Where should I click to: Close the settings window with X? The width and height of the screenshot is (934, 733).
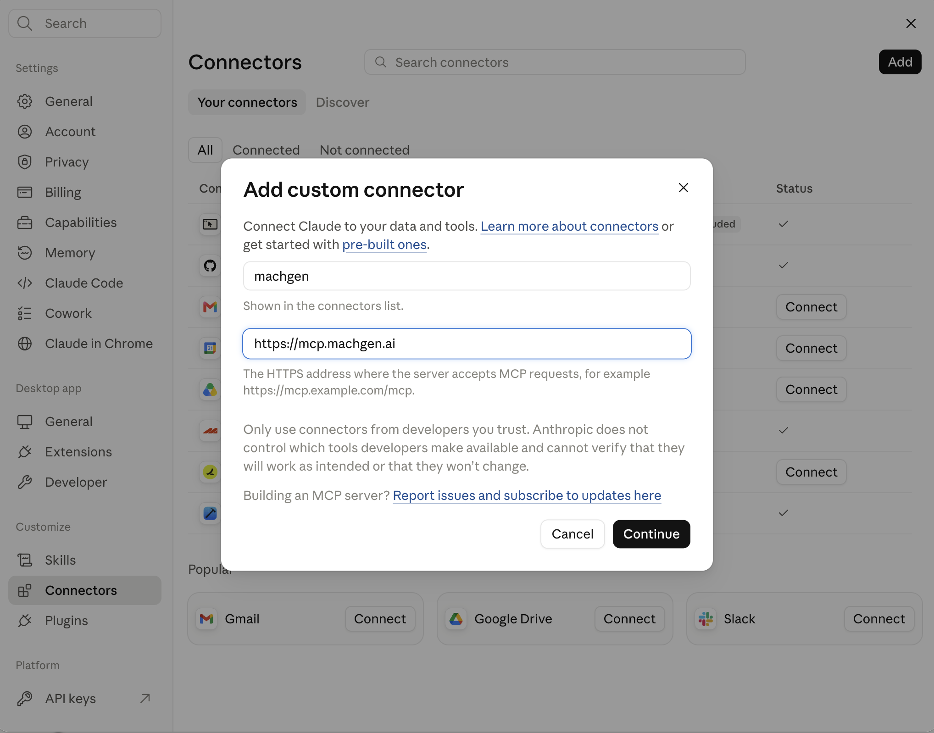coord(911,23)
